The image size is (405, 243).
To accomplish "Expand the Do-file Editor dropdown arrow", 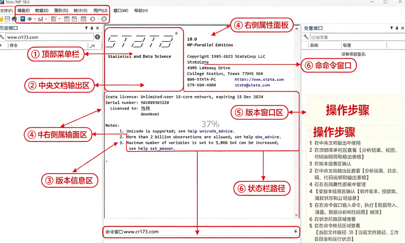I will pos(60,19).
